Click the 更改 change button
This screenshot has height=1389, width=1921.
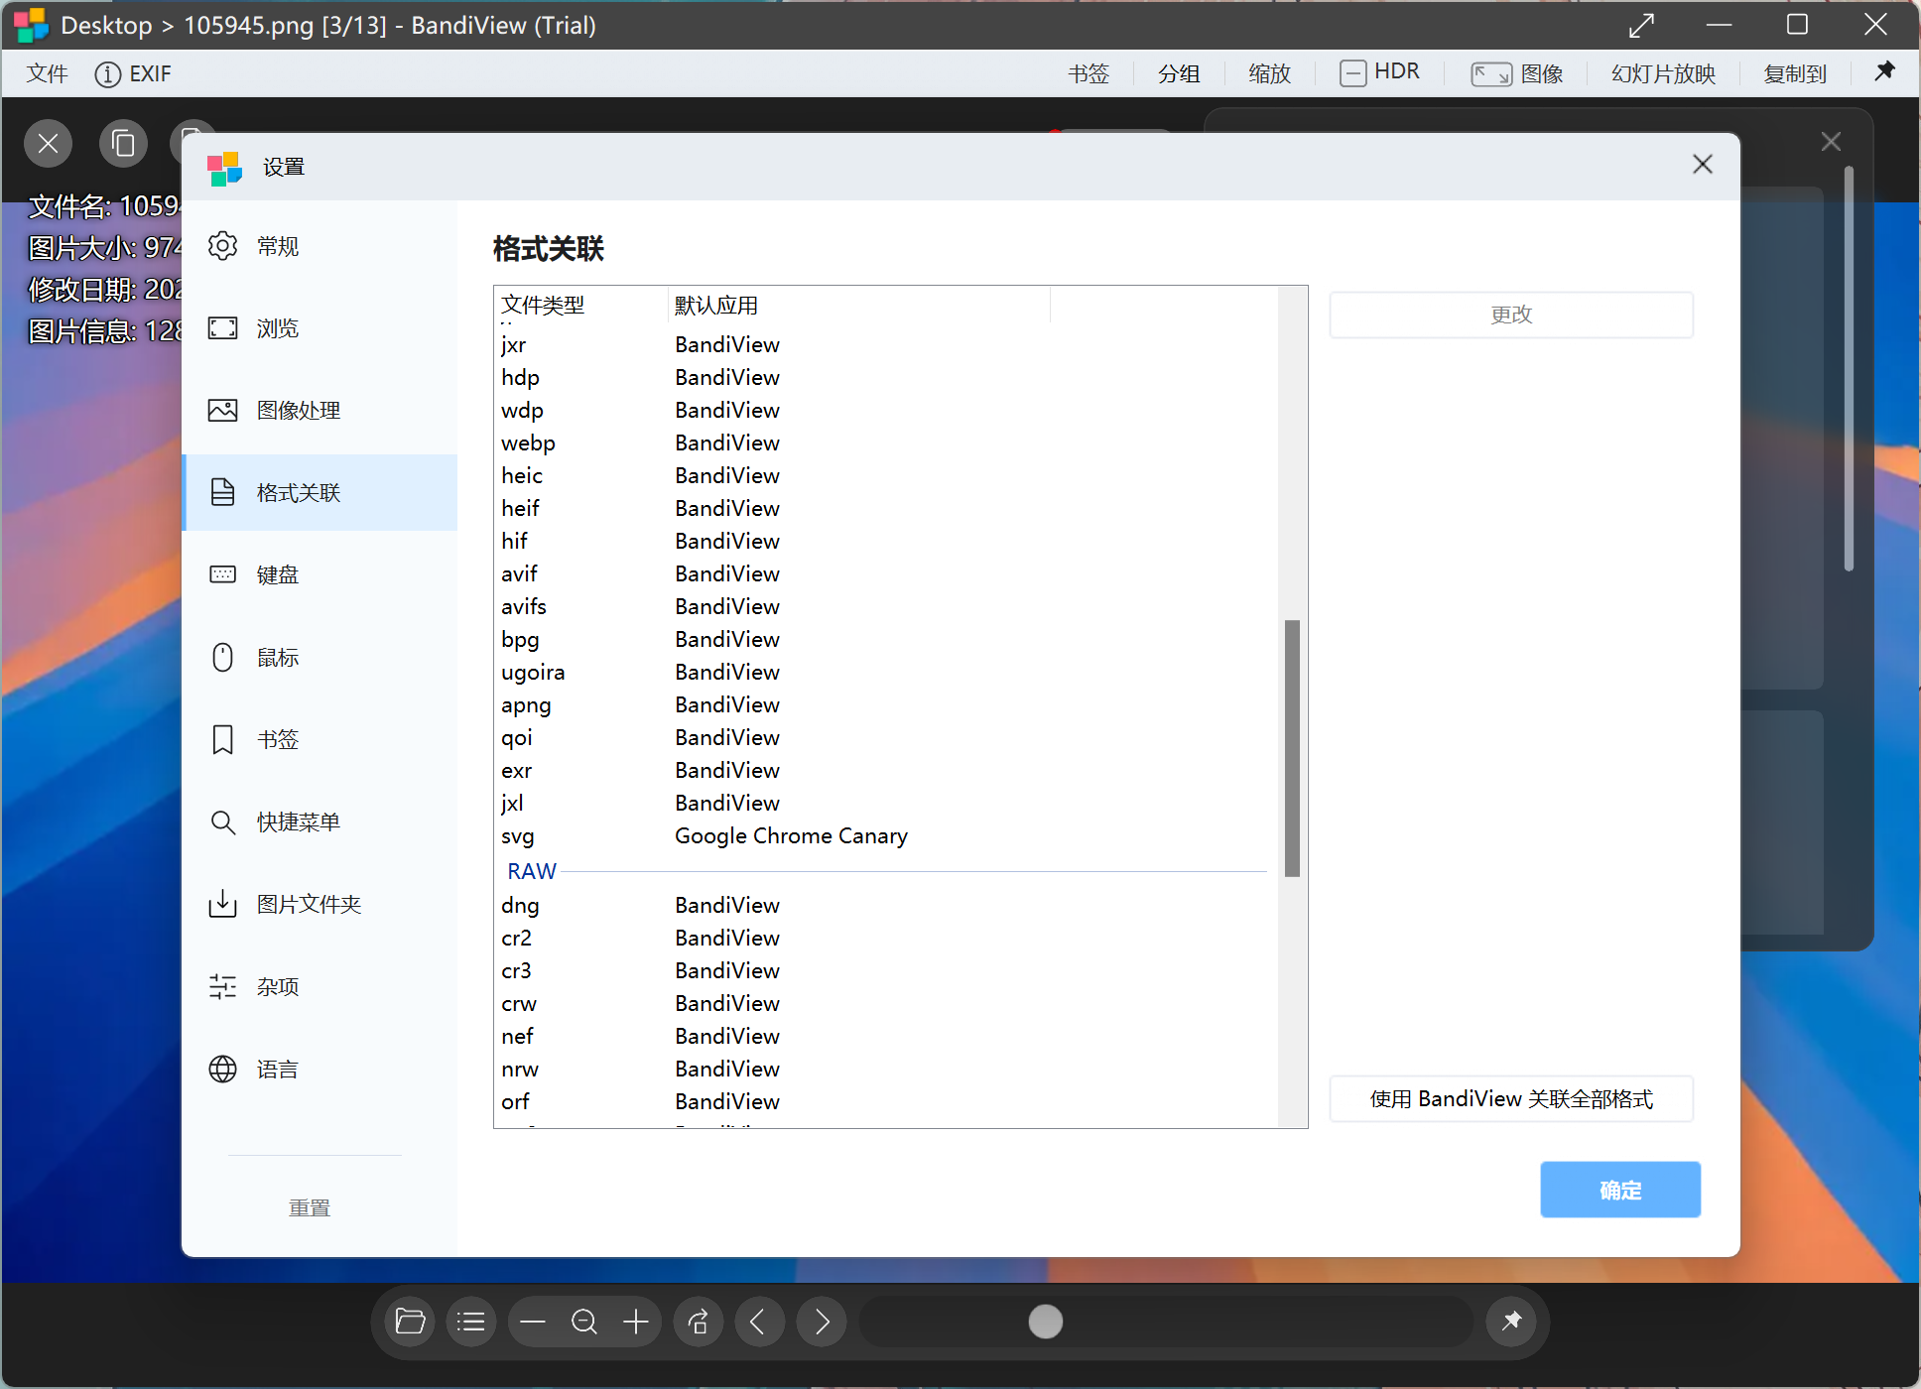pyautogui.click(x=1511, y=315)
